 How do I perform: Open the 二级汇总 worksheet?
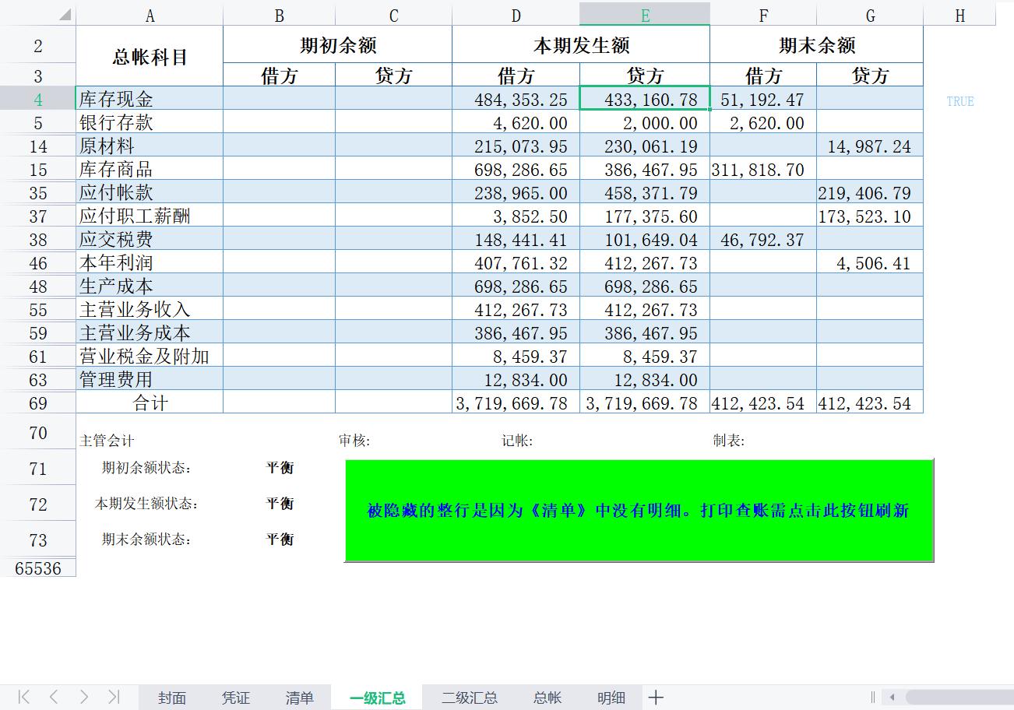click(468, 698)
